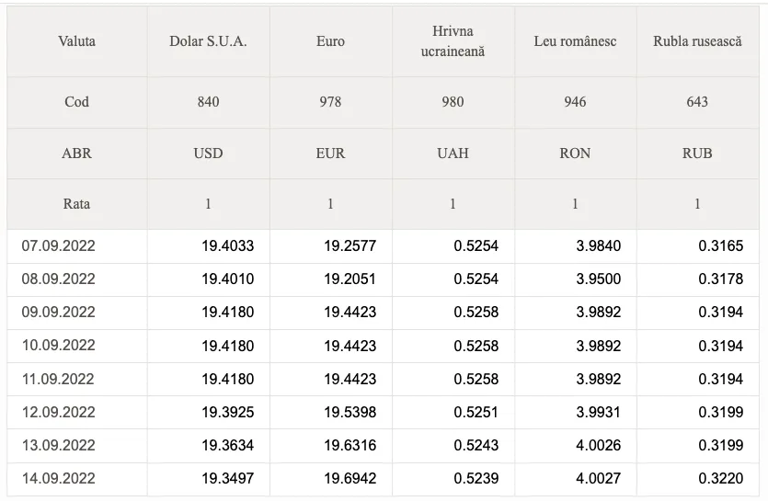Select the Leu românesc header cell

pos(575,41)
